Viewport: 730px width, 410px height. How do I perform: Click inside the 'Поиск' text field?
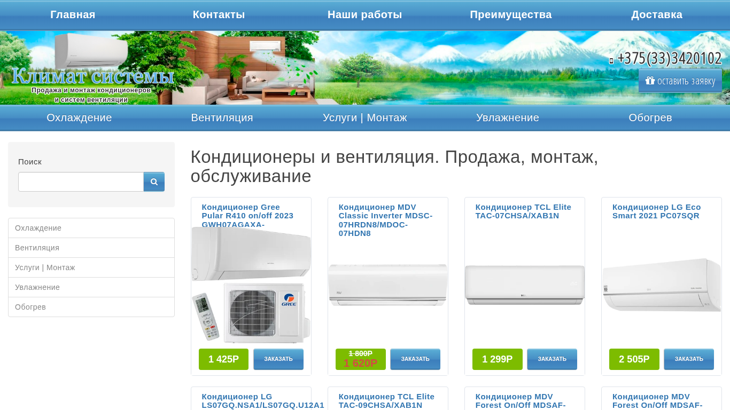81,182
